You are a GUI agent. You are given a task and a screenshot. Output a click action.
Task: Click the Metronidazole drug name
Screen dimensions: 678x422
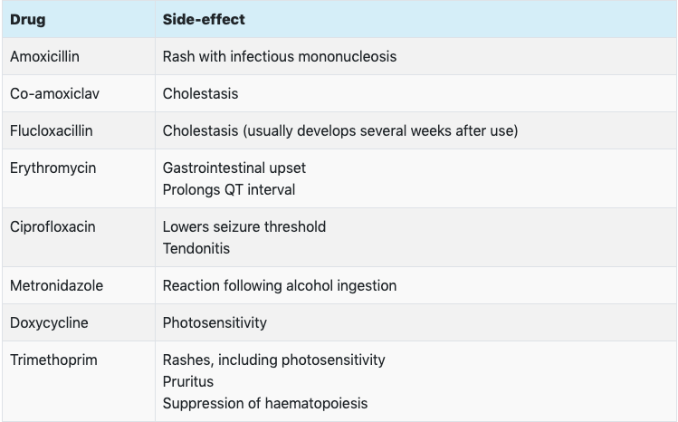point(56,285)
